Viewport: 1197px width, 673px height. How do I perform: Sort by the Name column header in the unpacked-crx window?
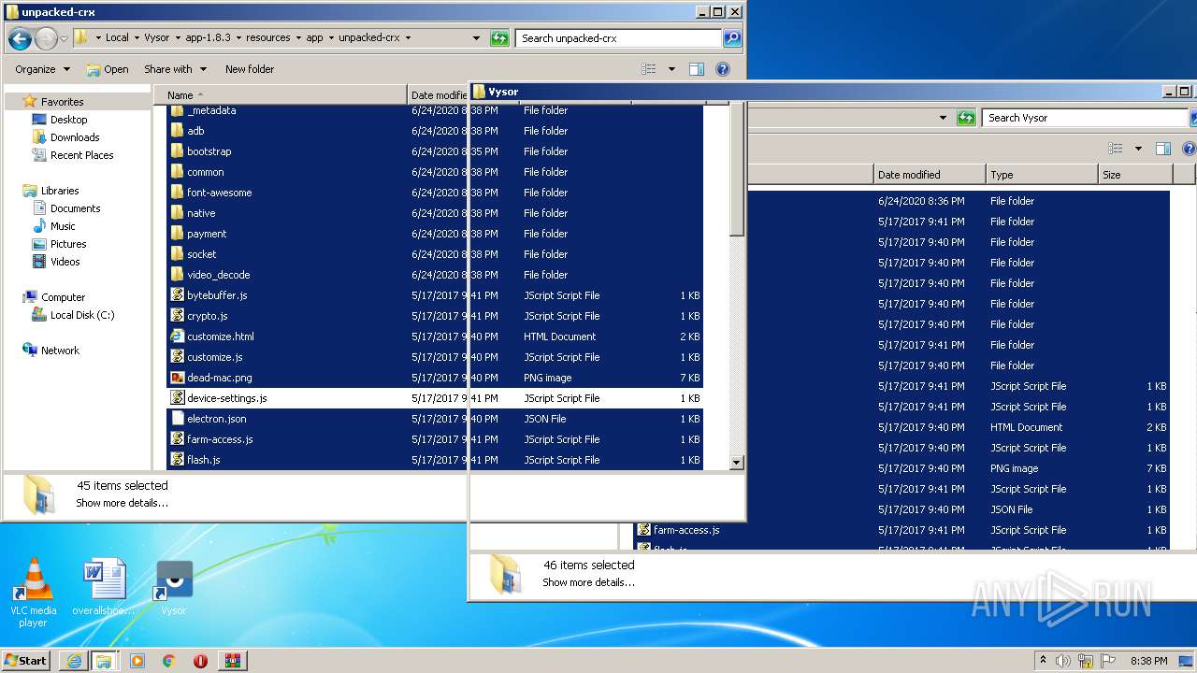tap(280, 95)
